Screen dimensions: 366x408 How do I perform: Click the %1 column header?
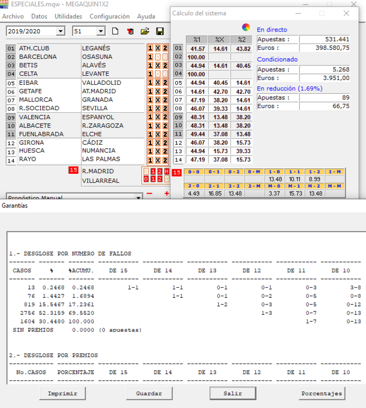tap(197, 40)
